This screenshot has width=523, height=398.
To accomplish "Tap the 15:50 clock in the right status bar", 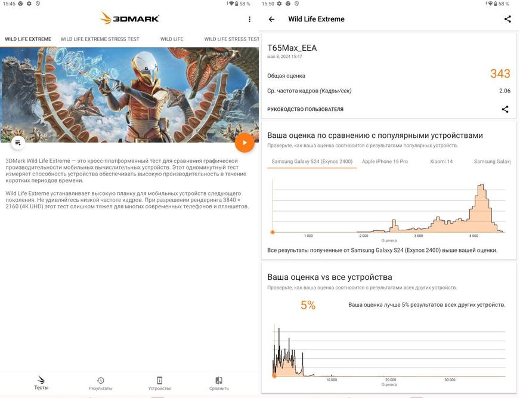I will [268, 4].
